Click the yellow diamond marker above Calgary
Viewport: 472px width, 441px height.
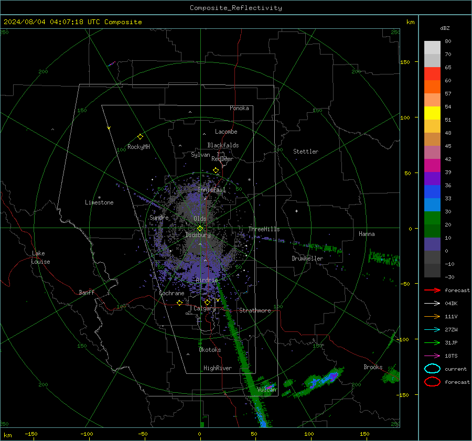(207, 302)
